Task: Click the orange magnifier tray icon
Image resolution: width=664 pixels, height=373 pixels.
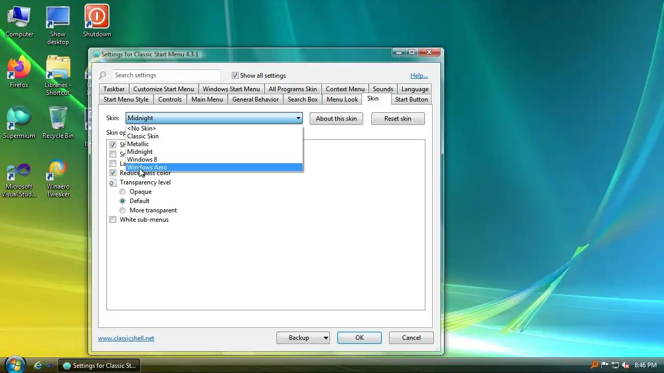Action: [x=594, y=365]
